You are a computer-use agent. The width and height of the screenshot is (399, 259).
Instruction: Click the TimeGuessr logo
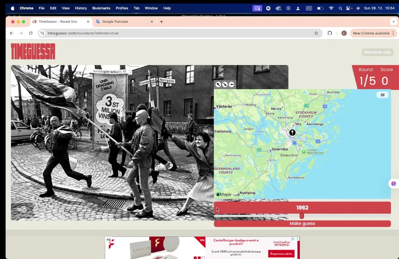coord(33,51)
